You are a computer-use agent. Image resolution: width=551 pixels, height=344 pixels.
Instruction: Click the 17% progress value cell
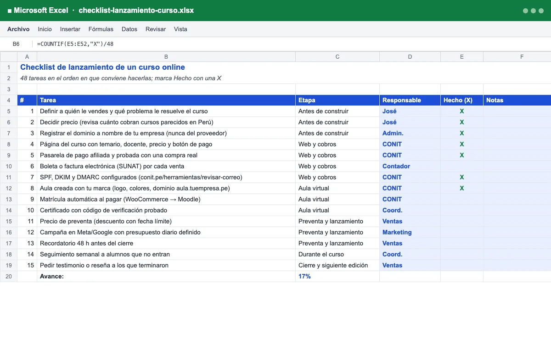coord(337,276)
